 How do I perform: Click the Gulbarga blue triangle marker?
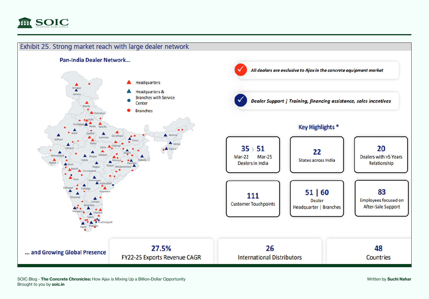tap(84, 185)
